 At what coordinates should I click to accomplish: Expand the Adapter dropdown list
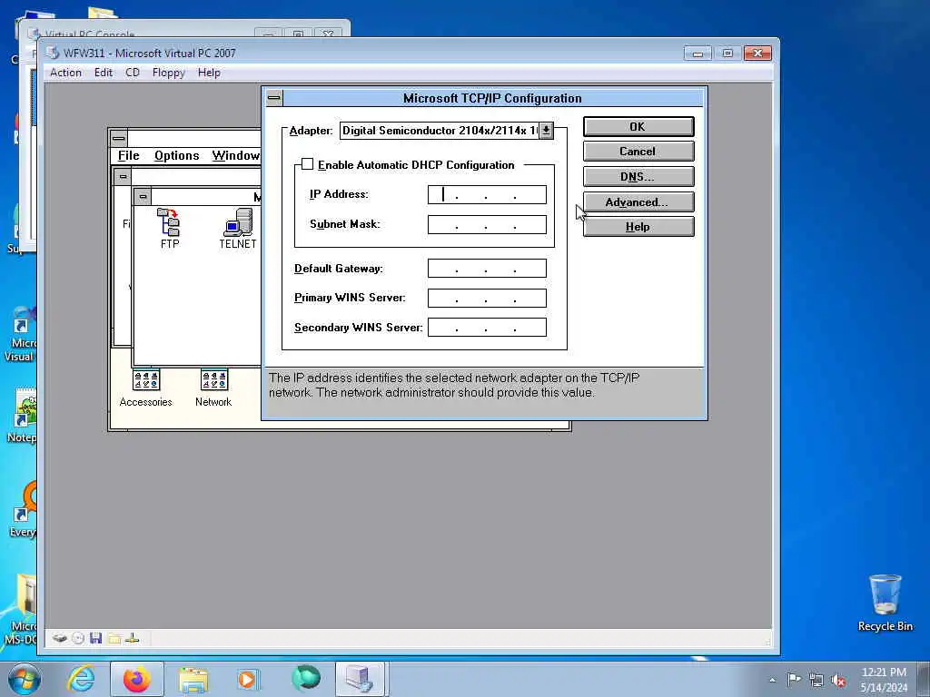[546, 131]
